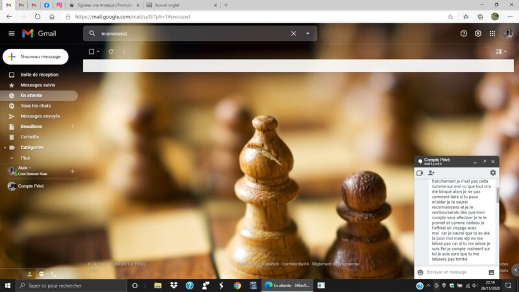The width and height of the screenshot is (519, 292).
Task: Switch to the Hangouts conversations tab
Action: tap(42, 274)
